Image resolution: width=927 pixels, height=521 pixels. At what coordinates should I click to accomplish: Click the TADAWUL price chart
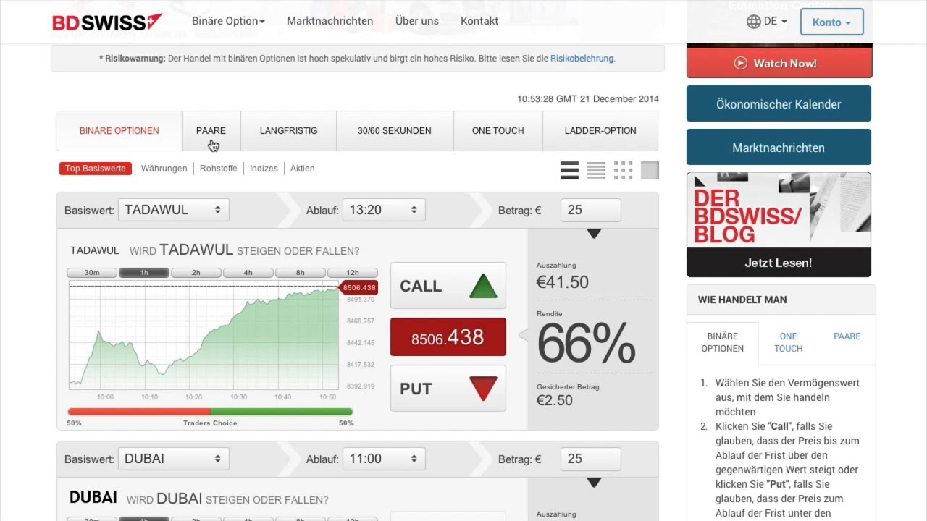click(204, 336)
